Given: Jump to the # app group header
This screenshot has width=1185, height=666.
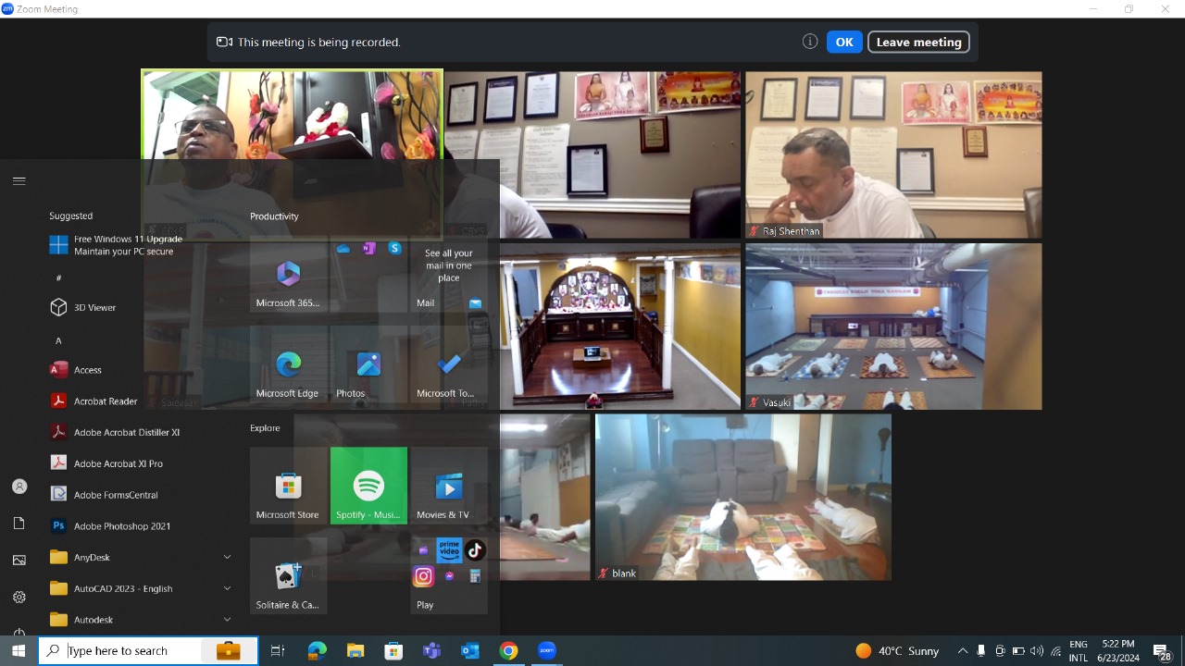Looking at the screenshot, I should click(58, 277).
